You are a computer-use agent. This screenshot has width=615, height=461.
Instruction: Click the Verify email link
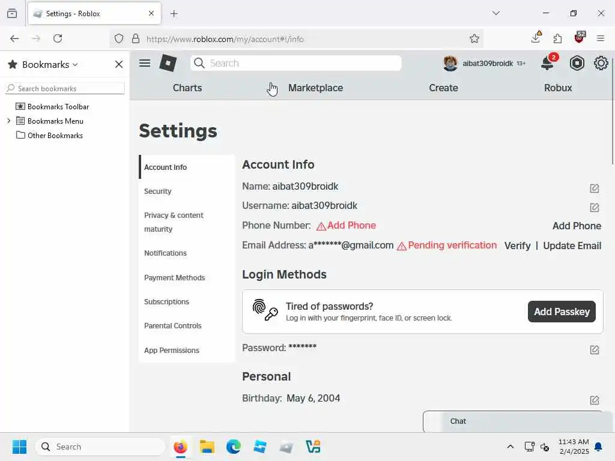click(517, 246)
